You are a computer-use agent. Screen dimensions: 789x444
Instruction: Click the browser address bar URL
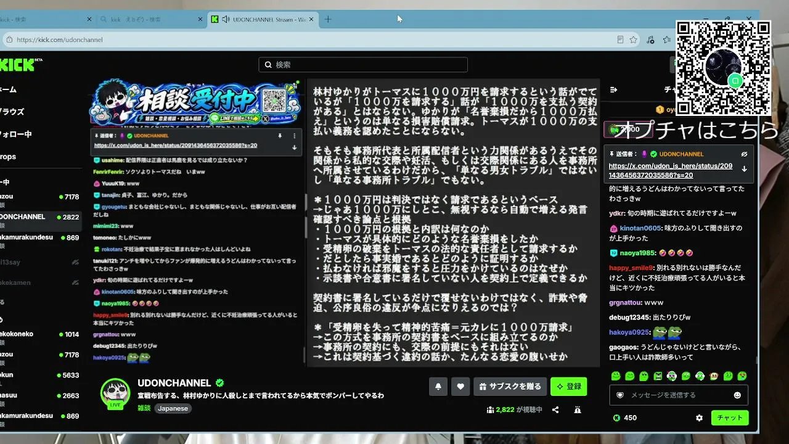[60, 39]
